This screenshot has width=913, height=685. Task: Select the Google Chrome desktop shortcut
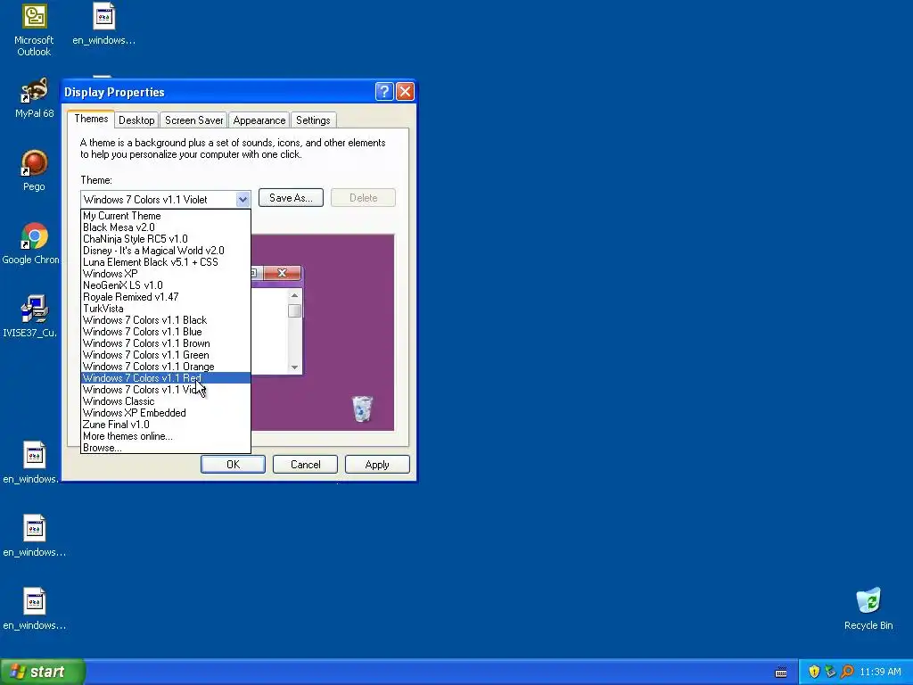click(x=30, y=243)
